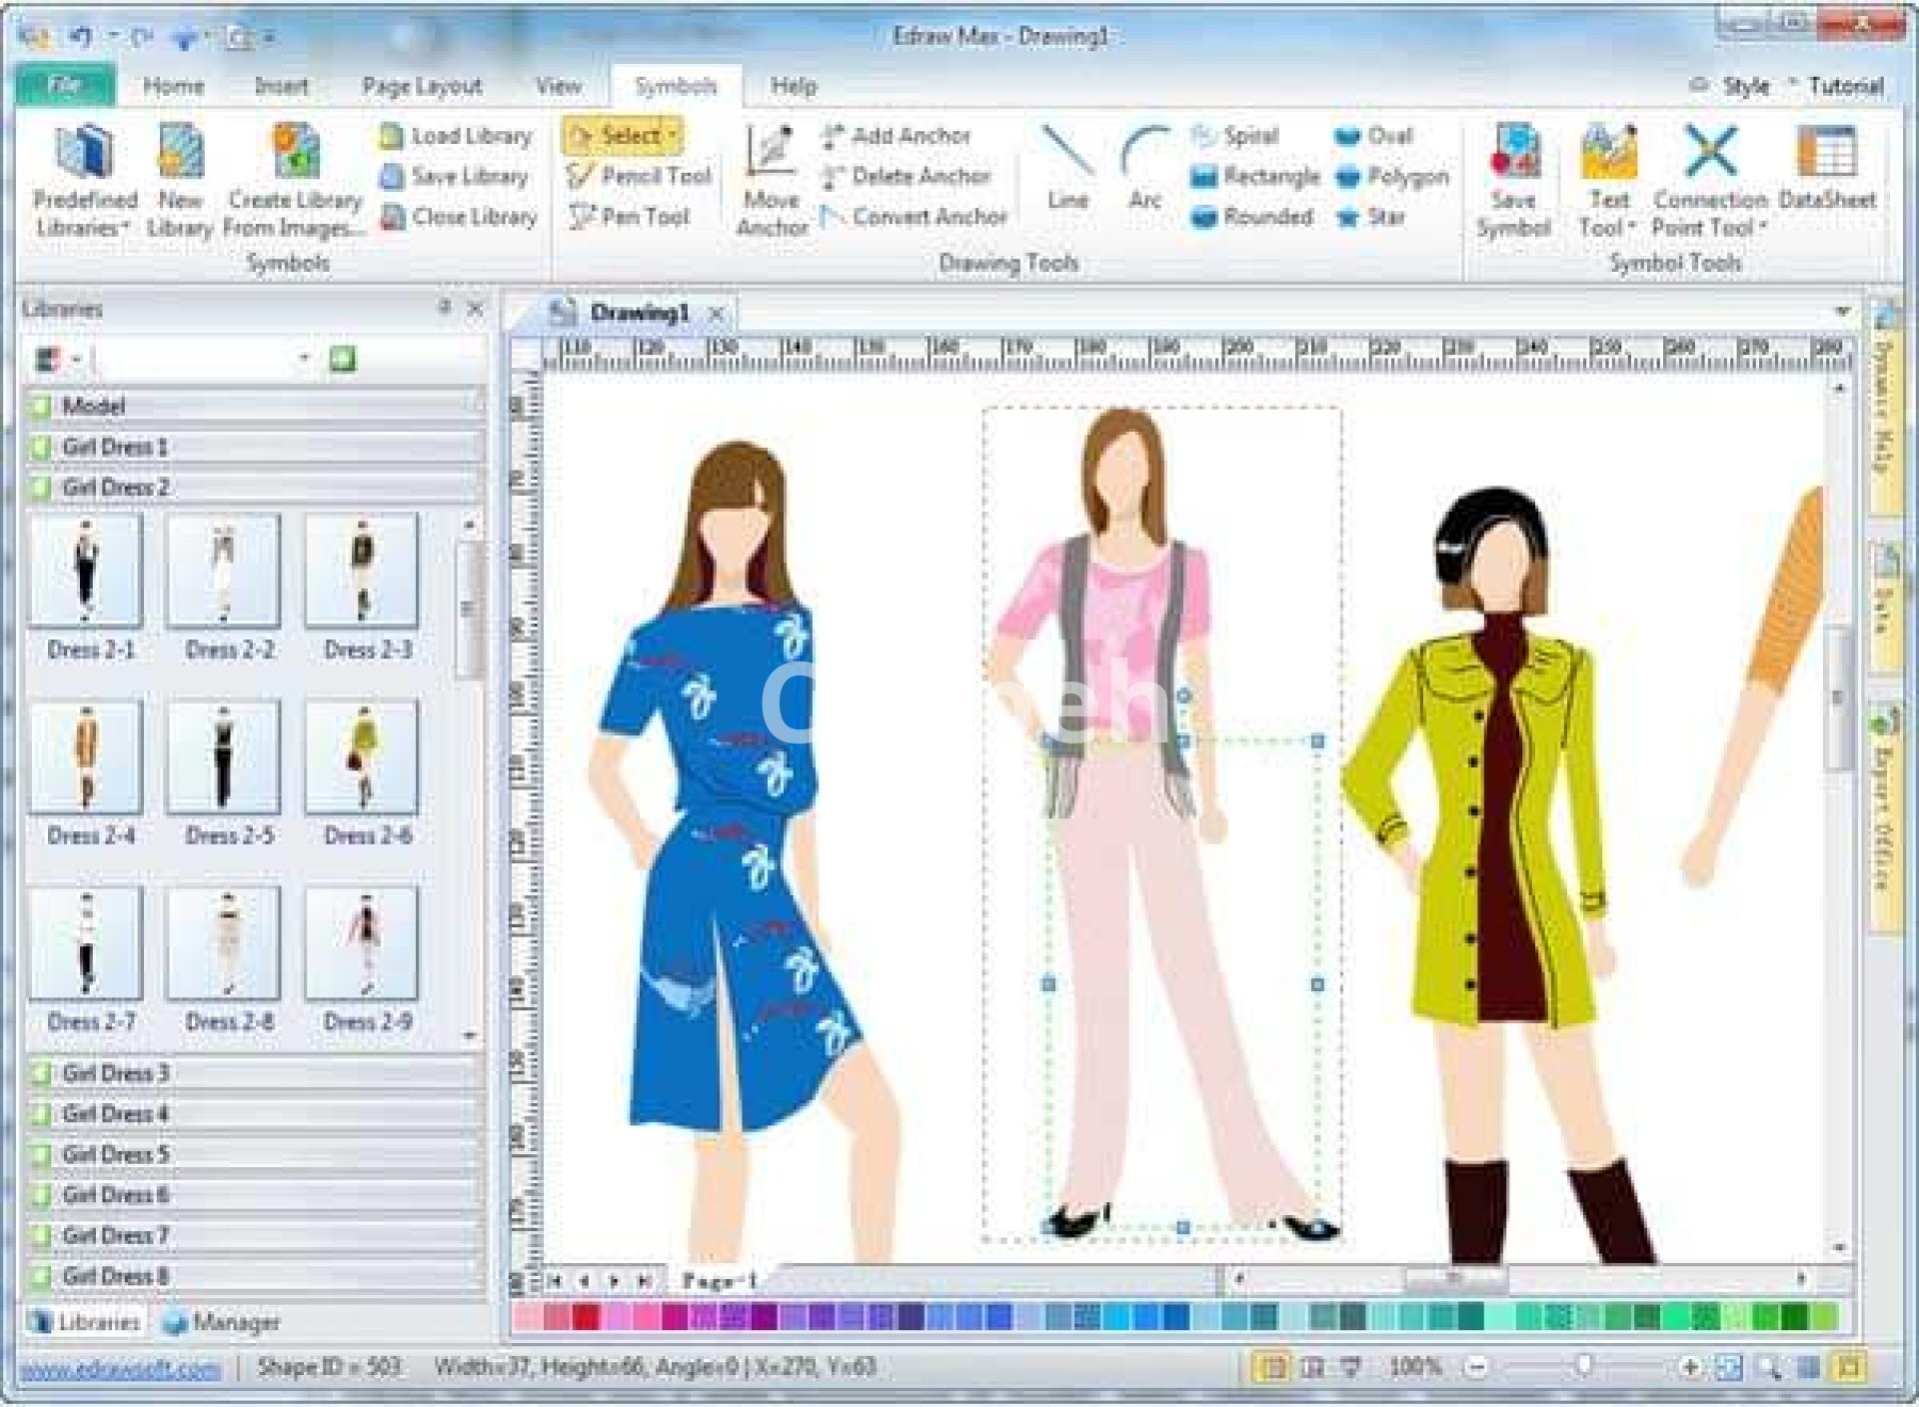Pick the Star shape tool

click(1372, 217)
